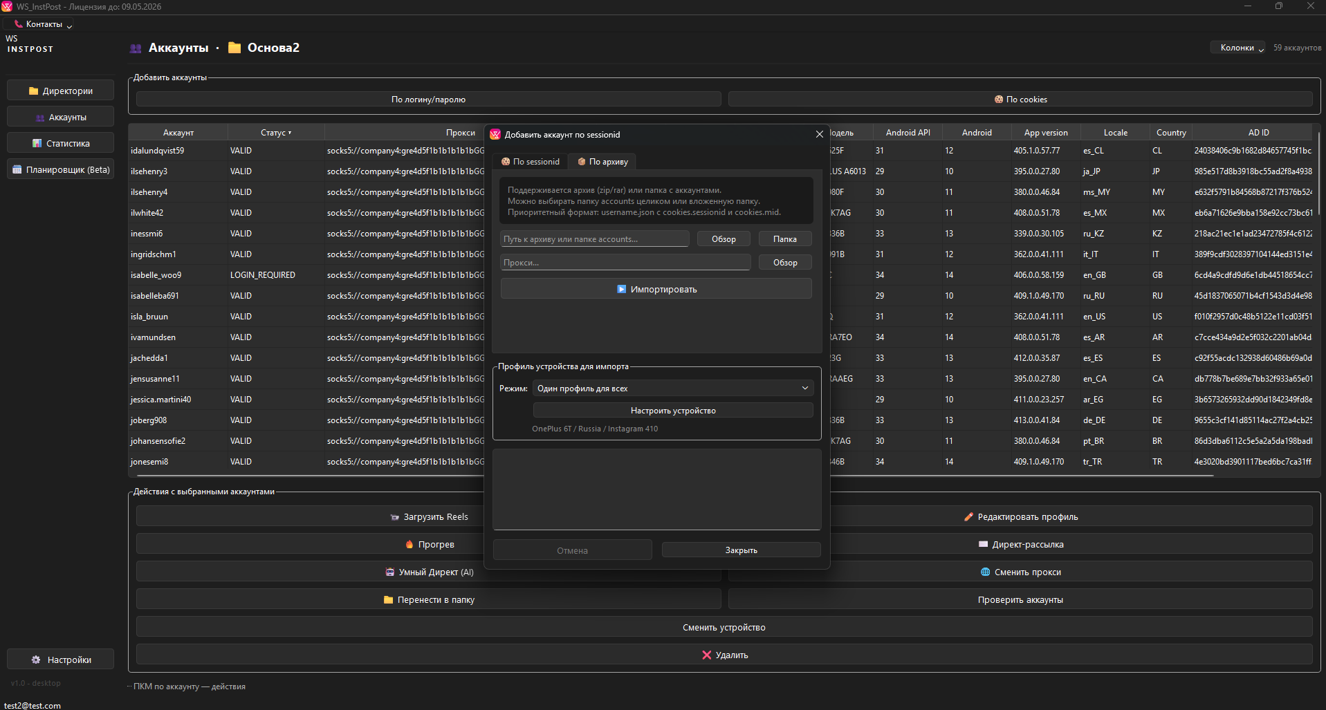Click the folder icon next to Директории
Viewport: 1326px width, 710px height.
tap(33, 91)
